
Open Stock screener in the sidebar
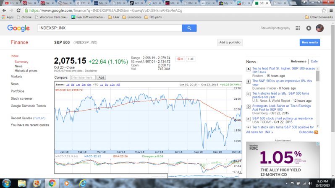click(21, 98)
